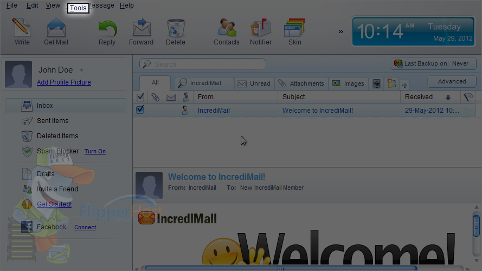Open the Edit menu
Image resolution: width=482 pixels, height=271 pixels.
pos(32,5)
